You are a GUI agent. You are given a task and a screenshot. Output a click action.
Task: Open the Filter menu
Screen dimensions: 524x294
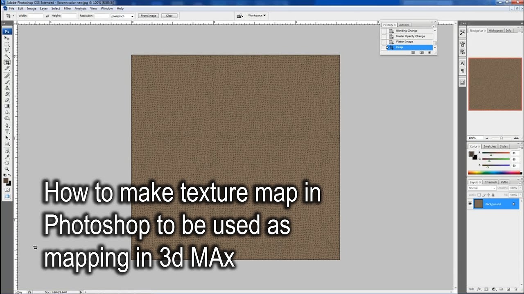[67, 8]
